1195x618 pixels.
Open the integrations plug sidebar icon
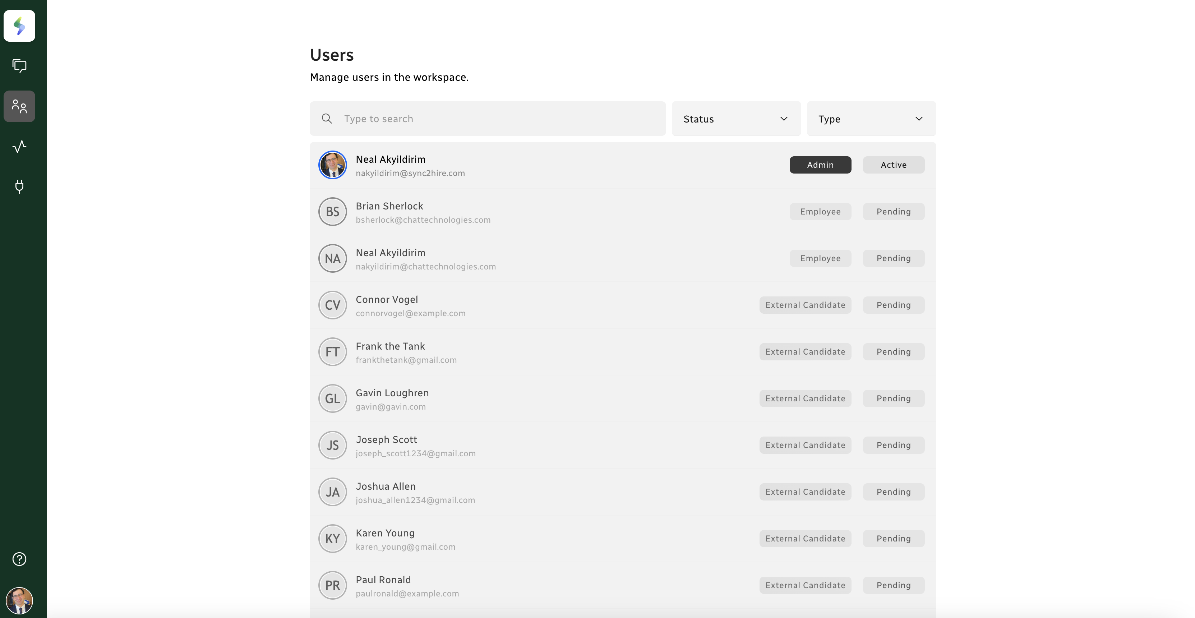tap(19, 186)
